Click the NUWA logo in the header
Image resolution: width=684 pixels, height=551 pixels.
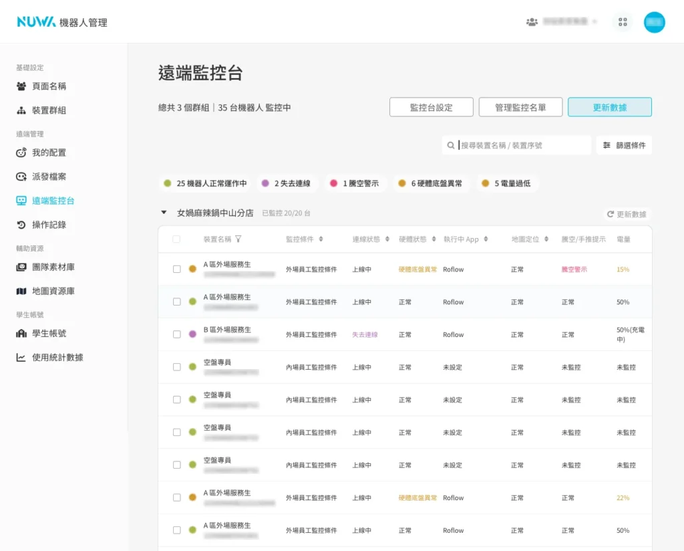pyautogui.click(x=37, y=22)
